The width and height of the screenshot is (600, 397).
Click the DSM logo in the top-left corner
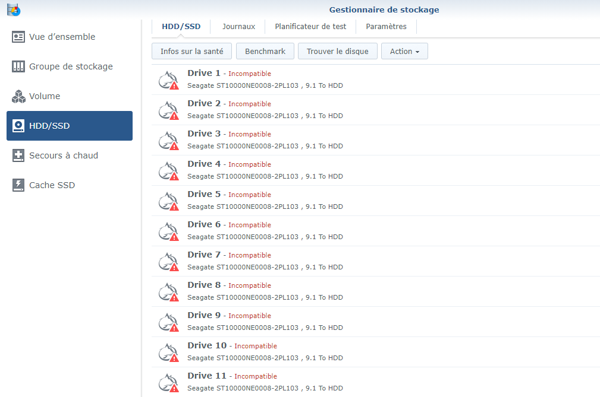click(13, 9)
